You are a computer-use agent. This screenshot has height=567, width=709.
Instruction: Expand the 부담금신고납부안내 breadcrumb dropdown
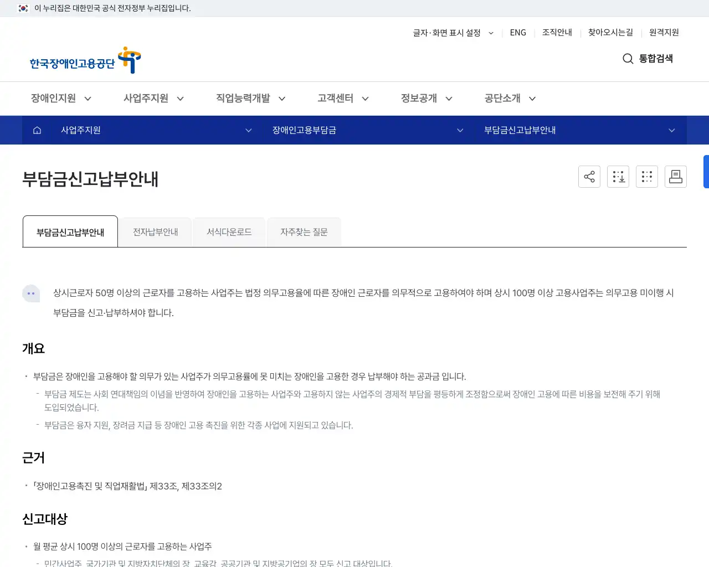tap(671, 130)
